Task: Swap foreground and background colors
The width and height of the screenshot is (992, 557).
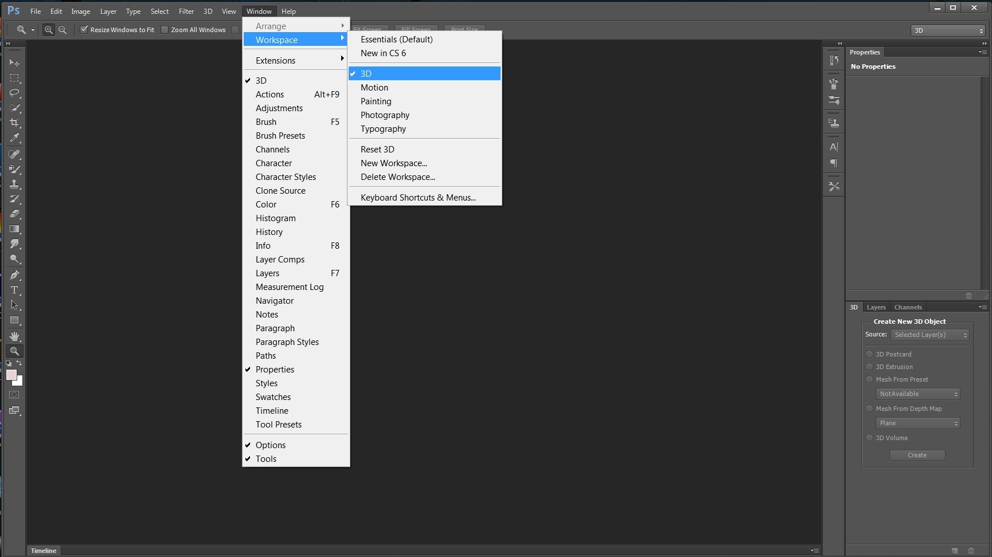Action: tap(19, 363)
